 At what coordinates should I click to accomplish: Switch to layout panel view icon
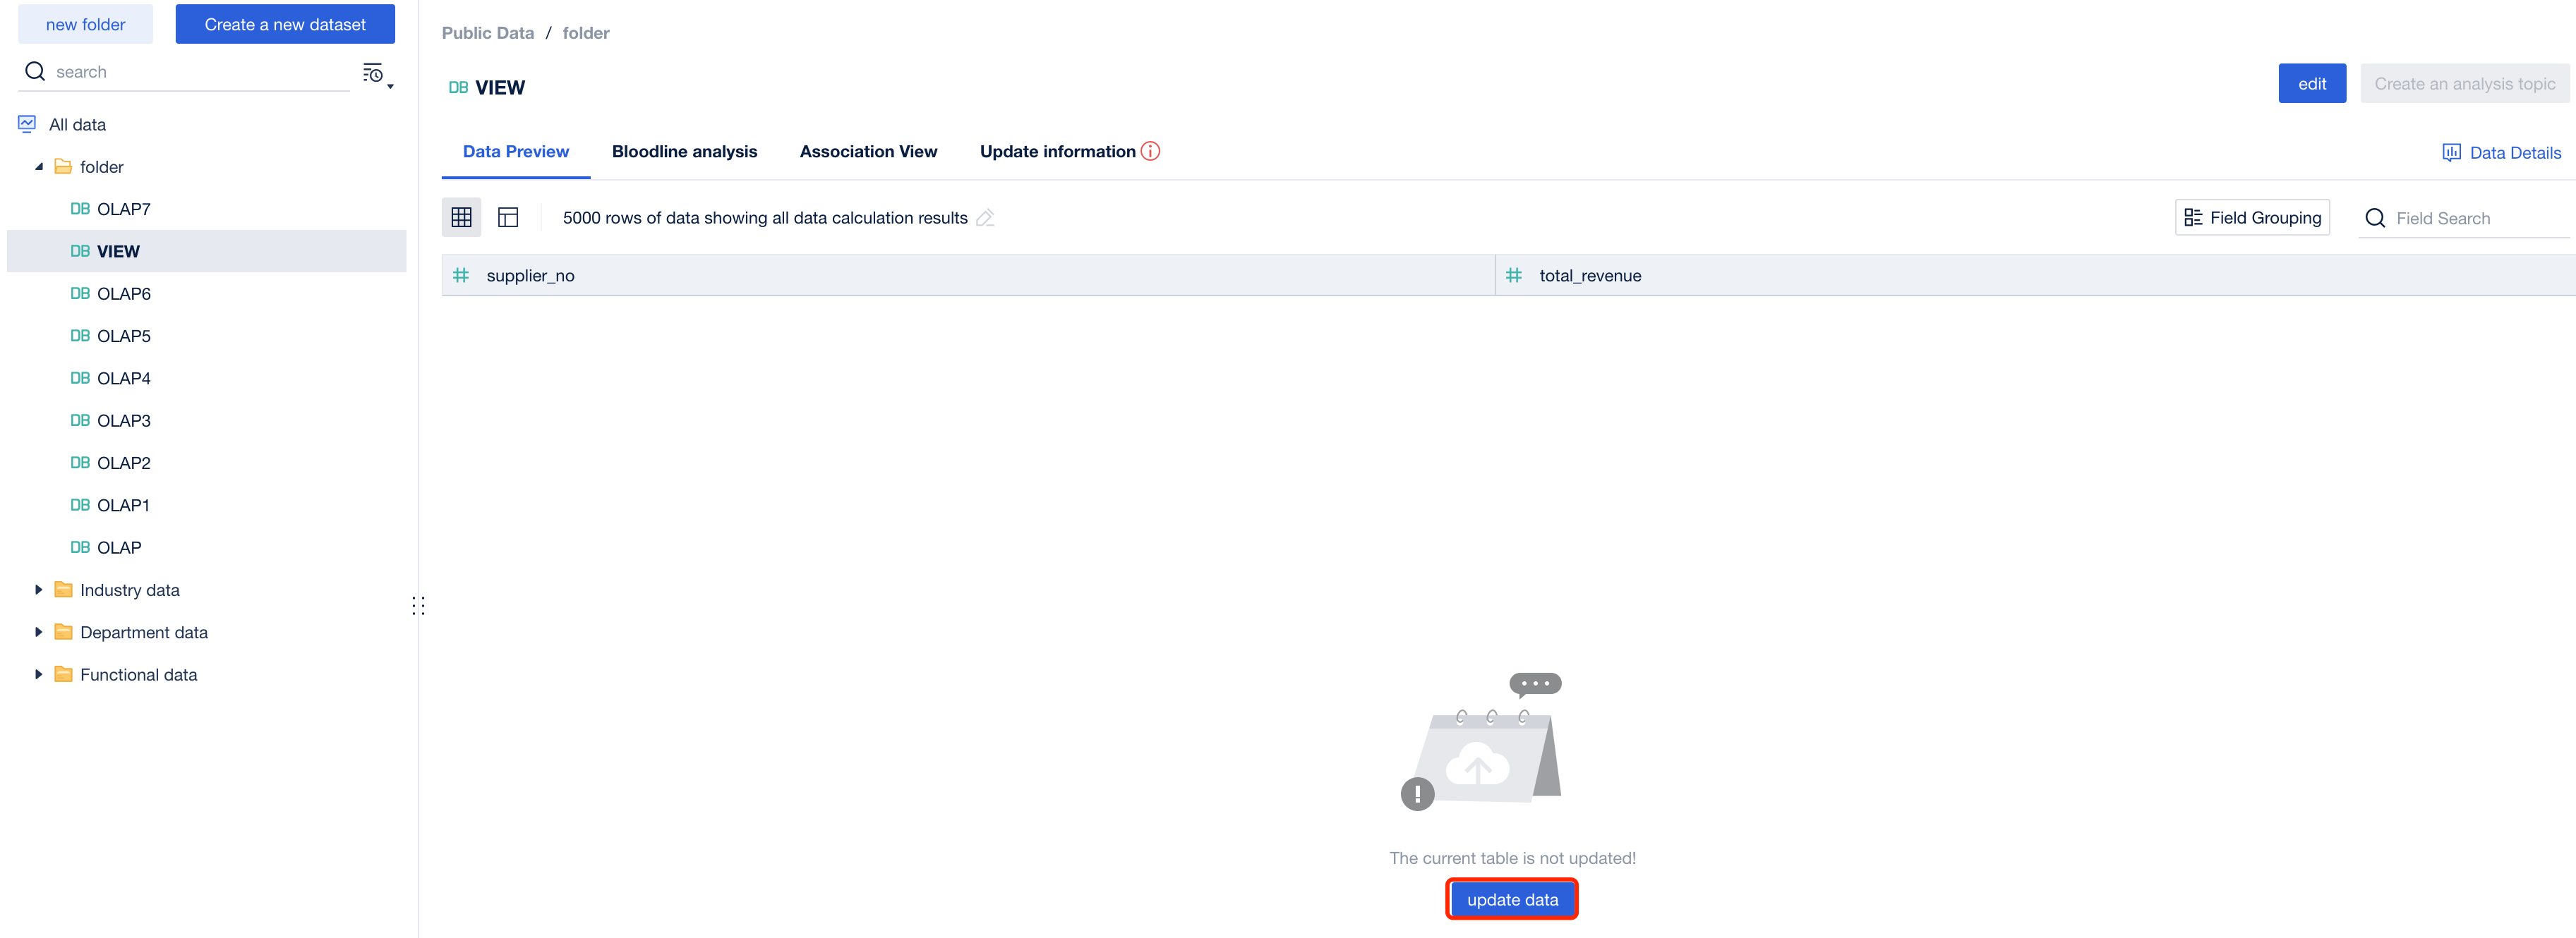pos(508,217)
